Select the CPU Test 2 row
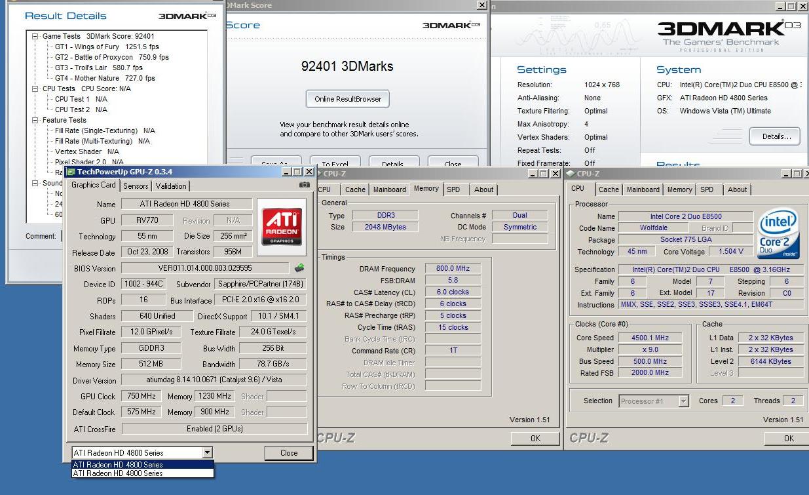Viewport: 809px width, 495px height. [x=81, y=109]
